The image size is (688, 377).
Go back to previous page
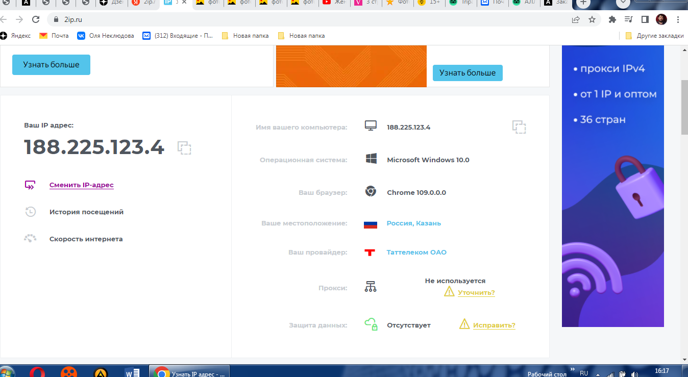pos(4,19)
